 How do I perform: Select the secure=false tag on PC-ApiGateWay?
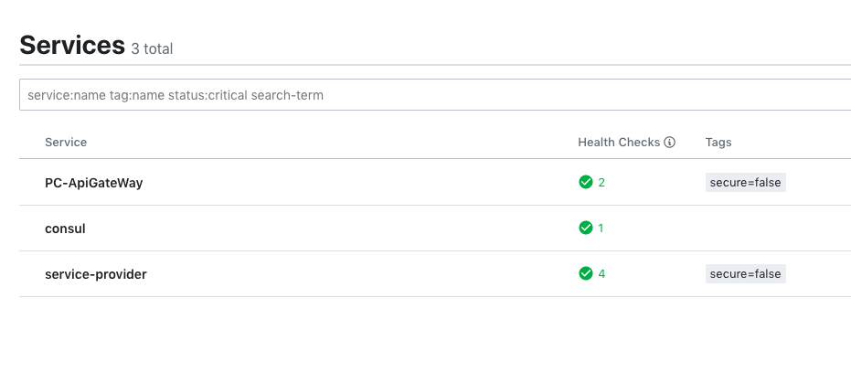pos(745,182)
